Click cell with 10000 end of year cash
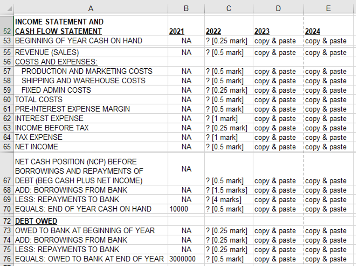Screen dimensions: 360x268 coord(186,209)
